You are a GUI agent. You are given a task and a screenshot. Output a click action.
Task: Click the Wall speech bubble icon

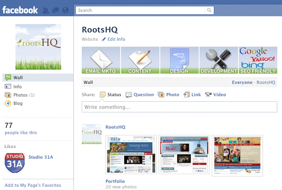[8, 77]
